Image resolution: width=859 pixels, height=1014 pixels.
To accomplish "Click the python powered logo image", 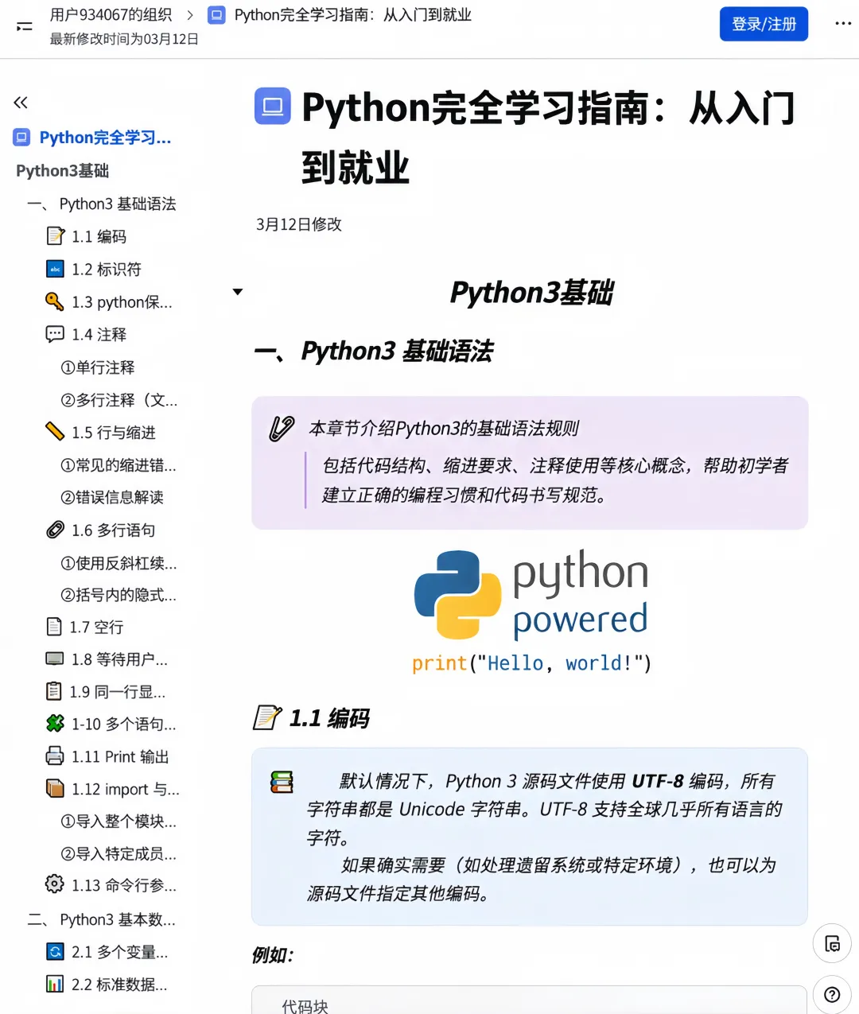I will (x=531, y=611).
